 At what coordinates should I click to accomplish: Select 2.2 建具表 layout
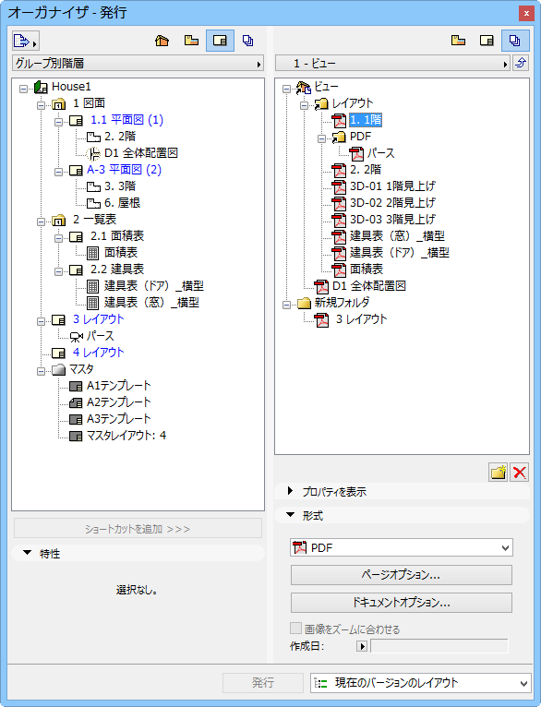coord(117,270)
